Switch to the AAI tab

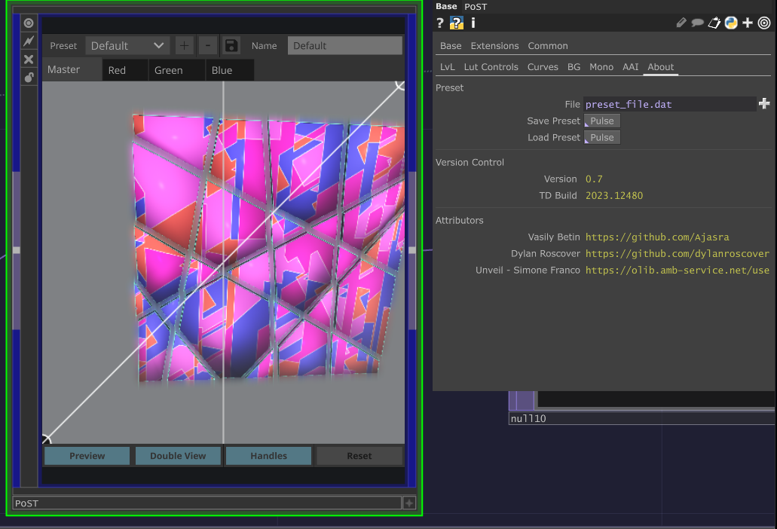pyautogui.click(x=630, y=67)
